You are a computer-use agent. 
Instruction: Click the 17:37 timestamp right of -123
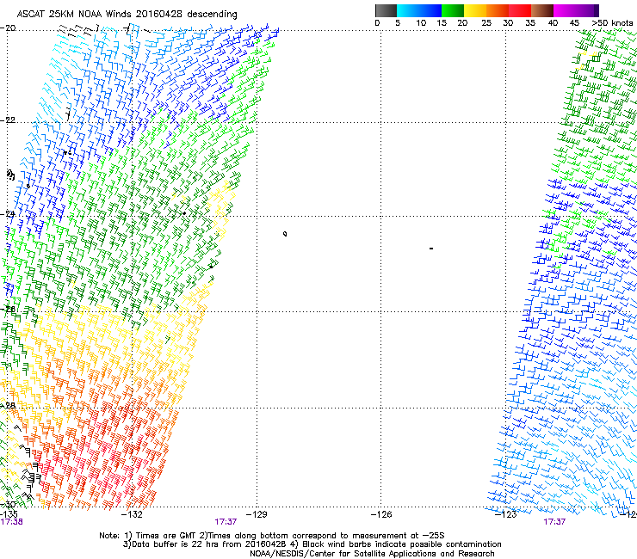coord(554,522)
